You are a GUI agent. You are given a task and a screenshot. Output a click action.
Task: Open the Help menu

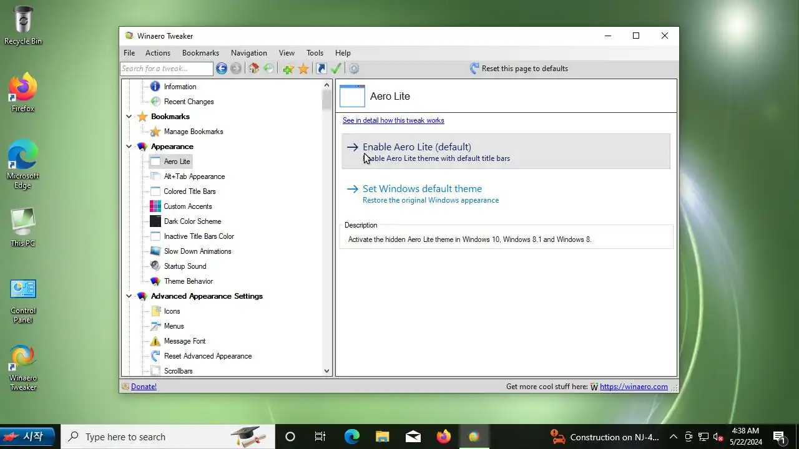[343, 53]
